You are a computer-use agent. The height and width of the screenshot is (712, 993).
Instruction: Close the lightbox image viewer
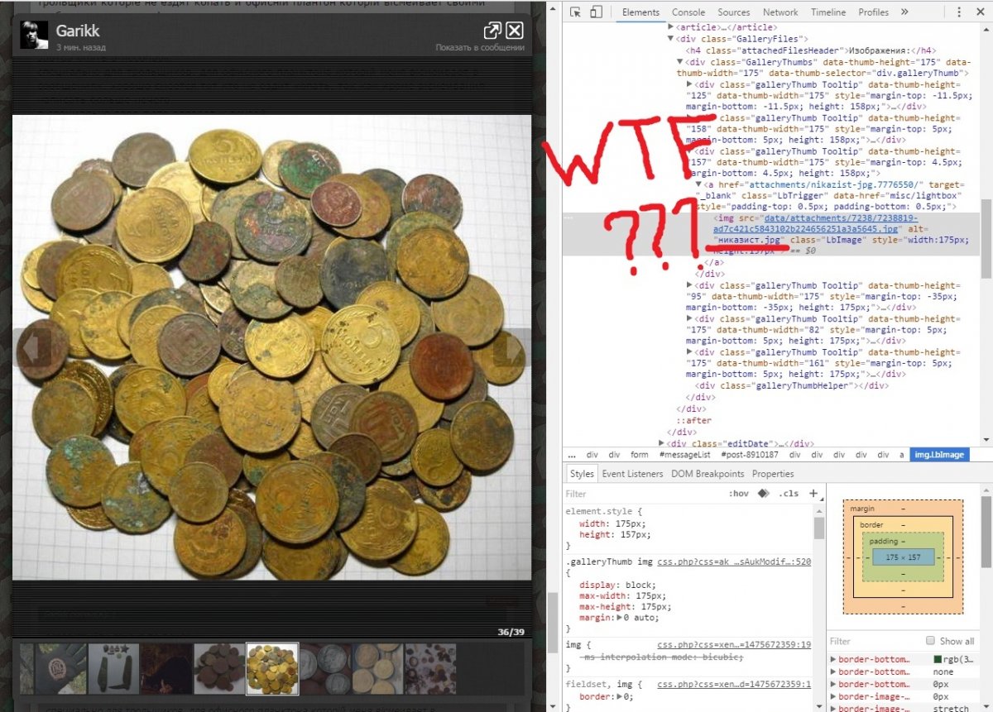[x=515, y=31]
